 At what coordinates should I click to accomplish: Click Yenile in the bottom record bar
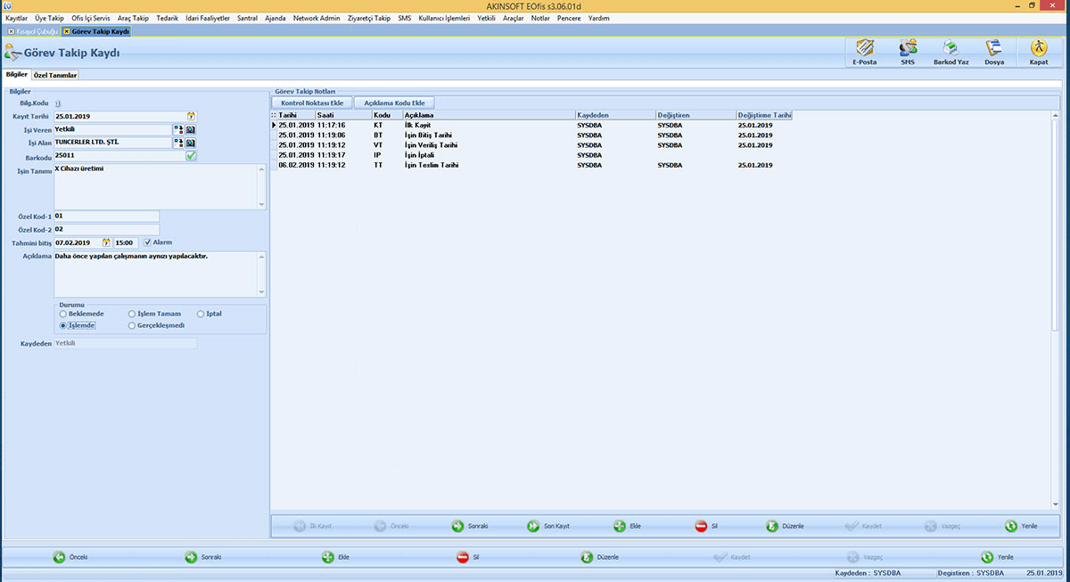pos(998,557)
